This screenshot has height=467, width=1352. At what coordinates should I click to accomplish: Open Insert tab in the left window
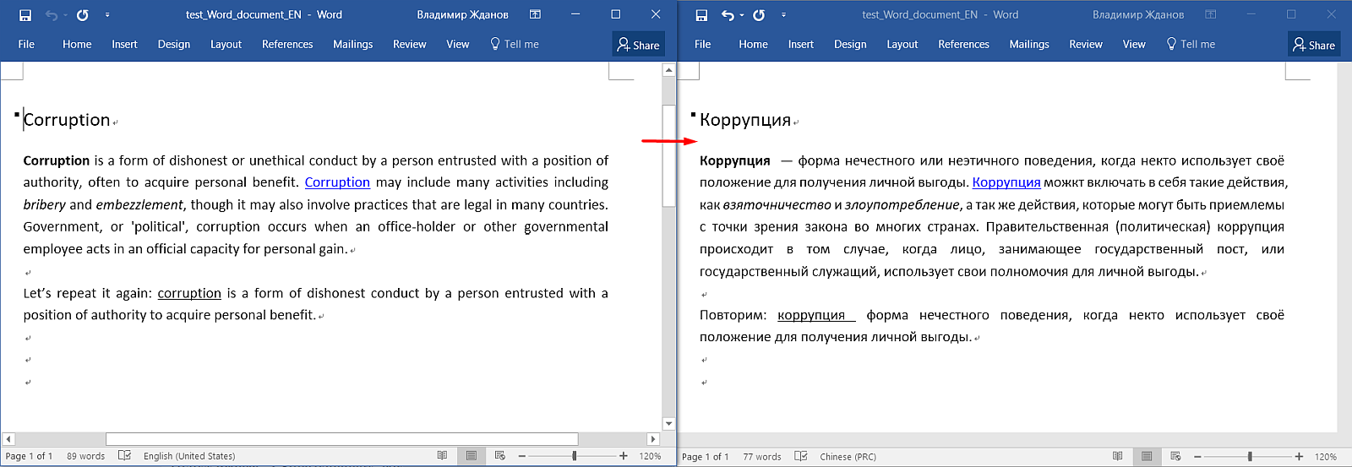pyautogui.click(x=124, y=44)
